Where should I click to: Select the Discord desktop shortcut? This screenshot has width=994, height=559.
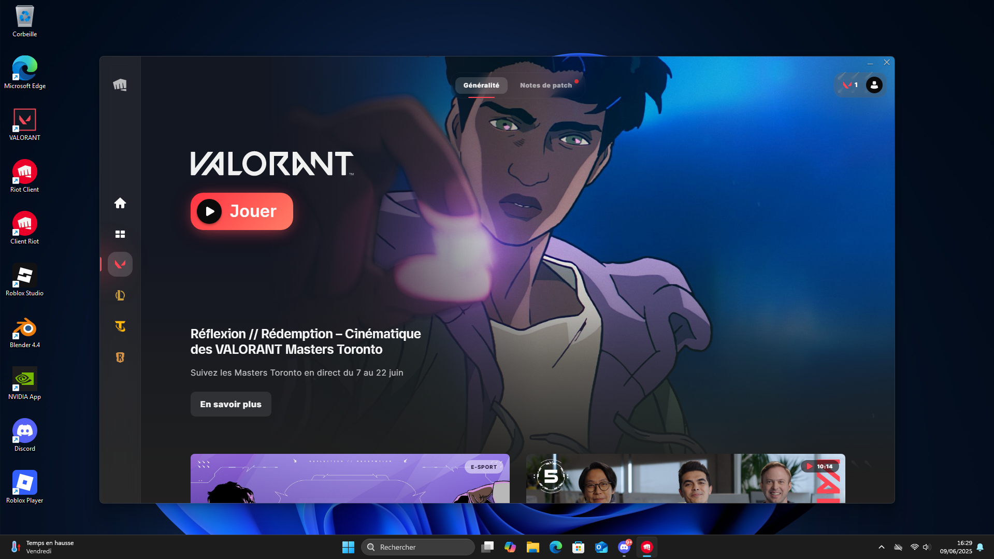tap(25, 436)
